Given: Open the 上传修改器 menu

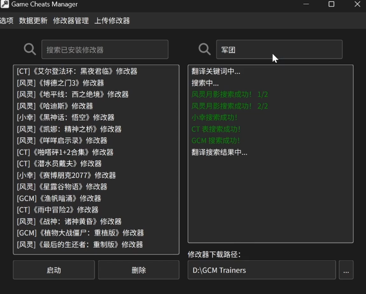Looking at the screenshot, I should (x=112, y=21).
